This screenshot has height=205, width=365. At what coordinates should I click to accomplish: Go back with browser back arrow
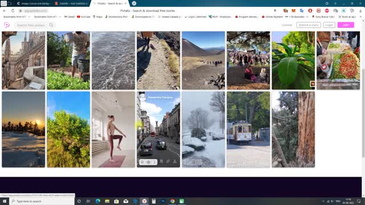(x=5, y=11)
